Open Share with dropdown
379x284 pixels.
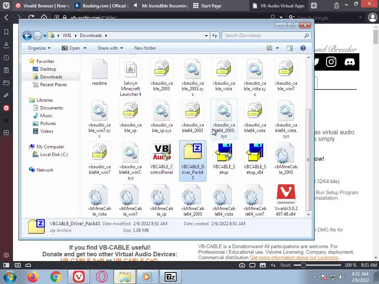(x=110, y=48)
